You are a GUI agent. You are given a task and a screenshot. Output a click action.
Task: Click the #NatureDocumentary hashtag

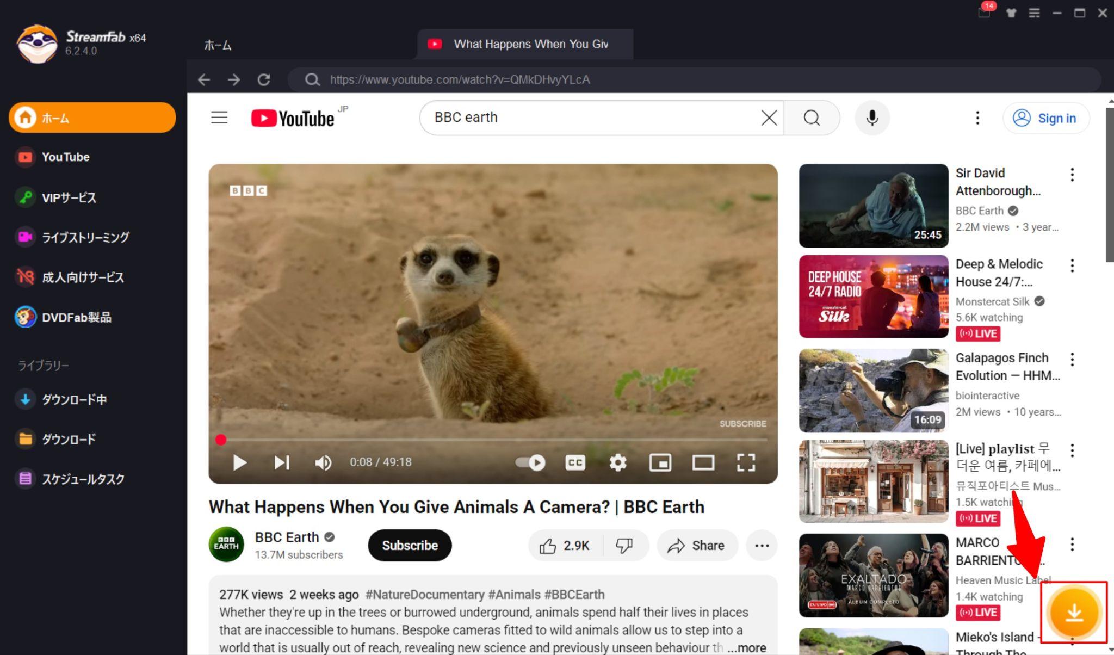click(x=425, y=595)
